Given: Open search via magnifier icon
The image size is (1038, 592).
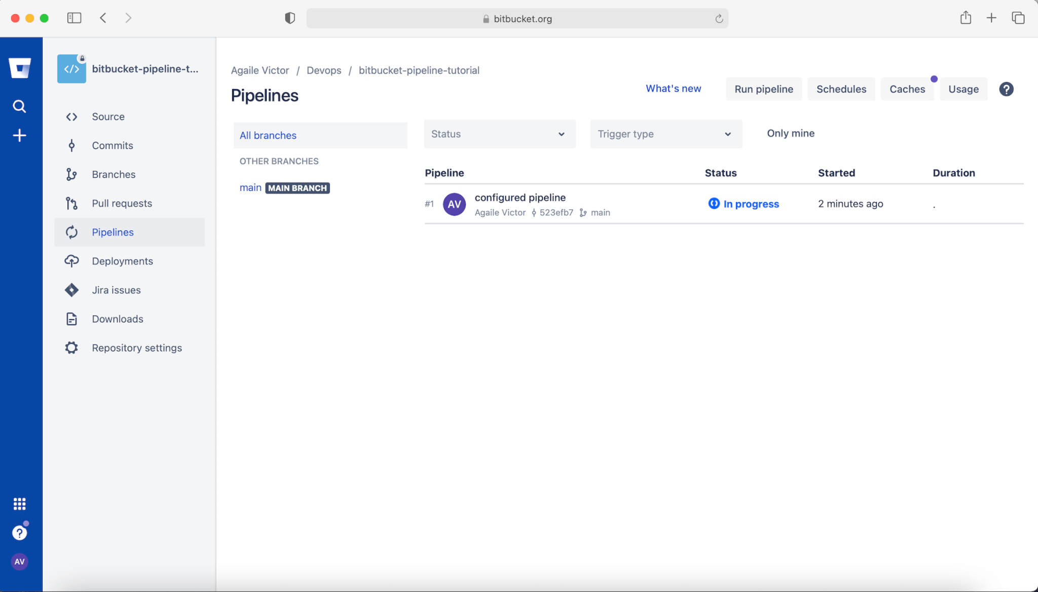Looking at the screenshot, I should (x=19, y=106).
